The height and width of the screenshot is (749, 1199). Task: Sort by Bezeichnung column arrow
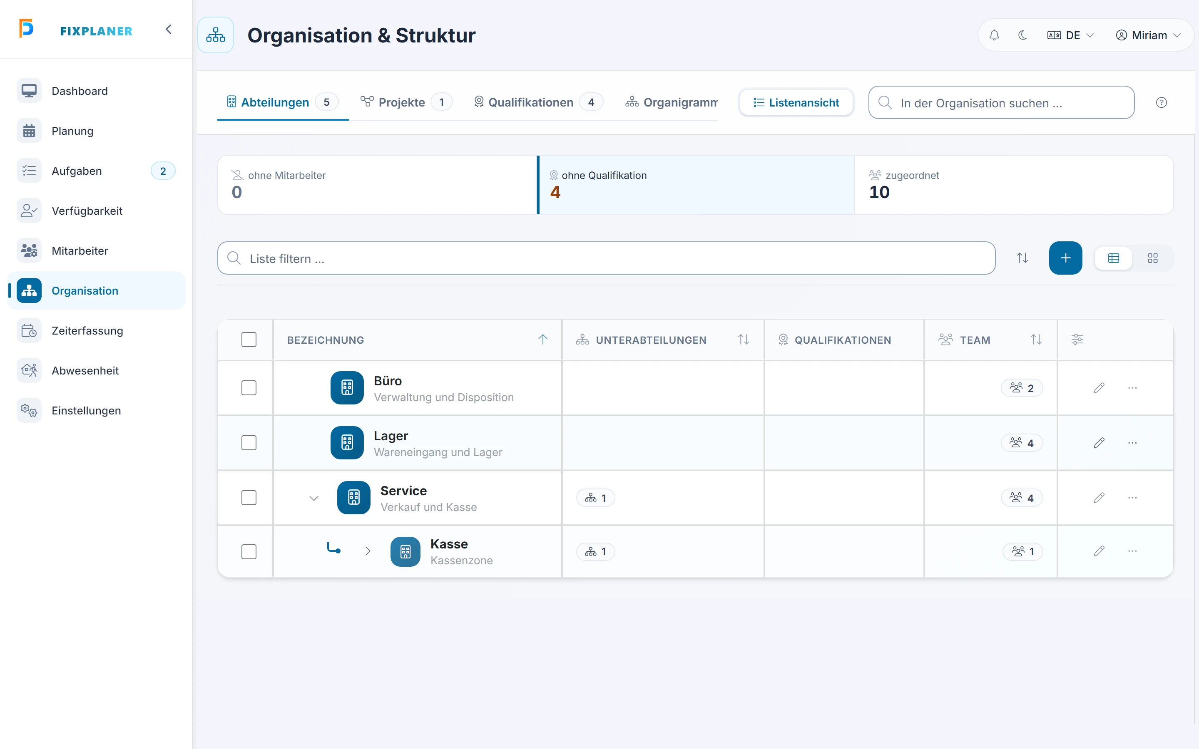[542, 340]
